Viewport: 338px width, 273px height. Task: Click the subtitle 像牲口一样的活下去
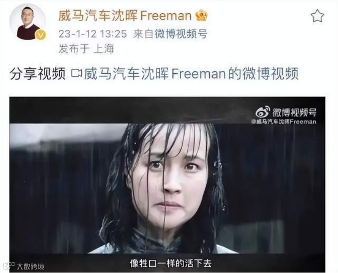171,263
